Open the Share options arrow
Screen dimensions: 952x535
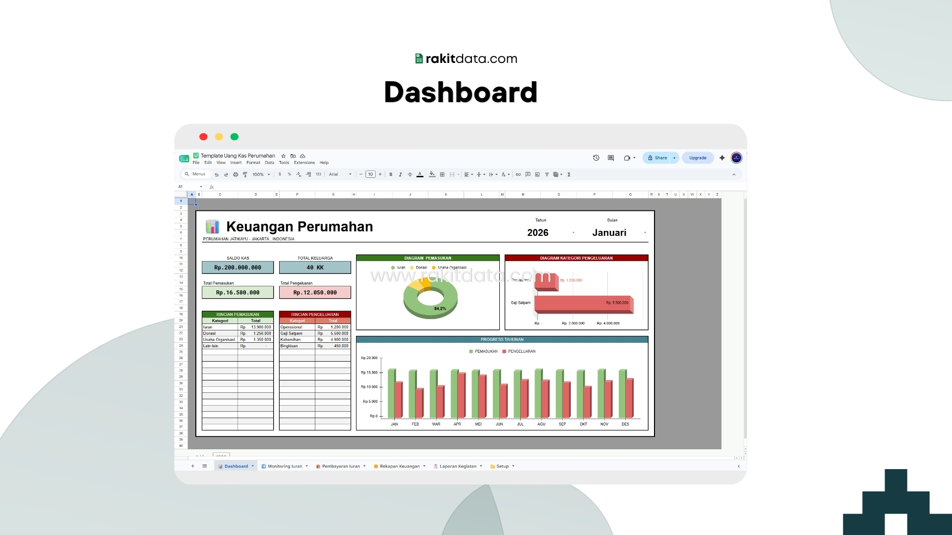674,158
